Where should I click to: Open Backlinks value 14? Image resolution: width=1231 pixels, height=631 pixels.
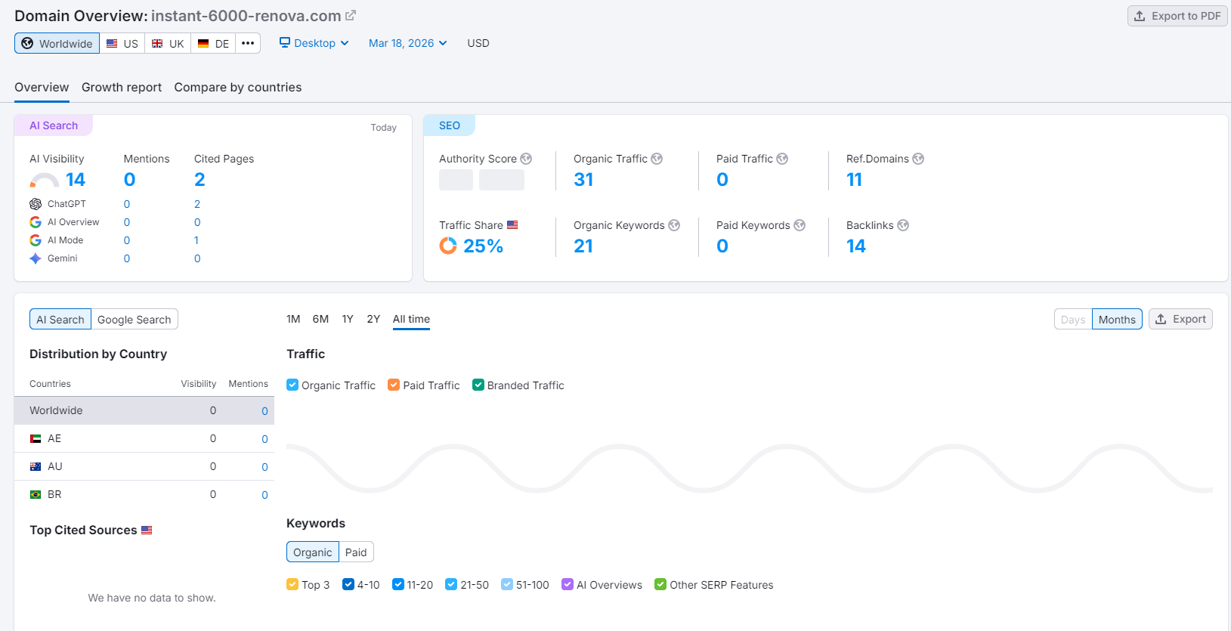[x=856, y=246]
